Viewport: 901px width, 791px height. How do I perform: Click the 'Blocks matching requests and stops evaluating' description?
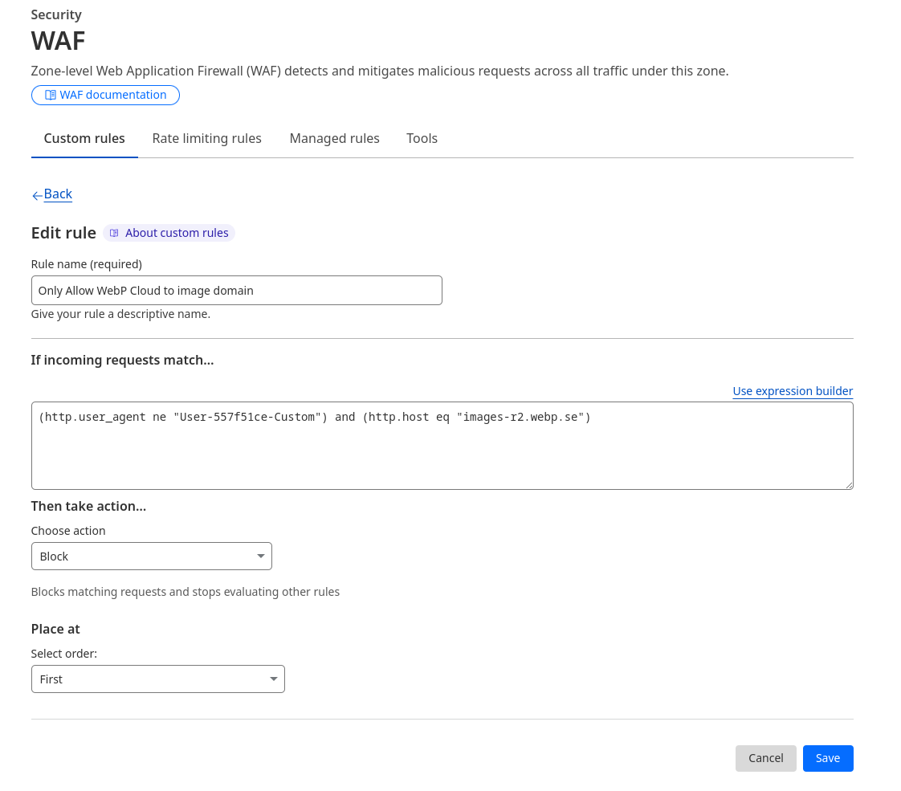tap(185, 592)
